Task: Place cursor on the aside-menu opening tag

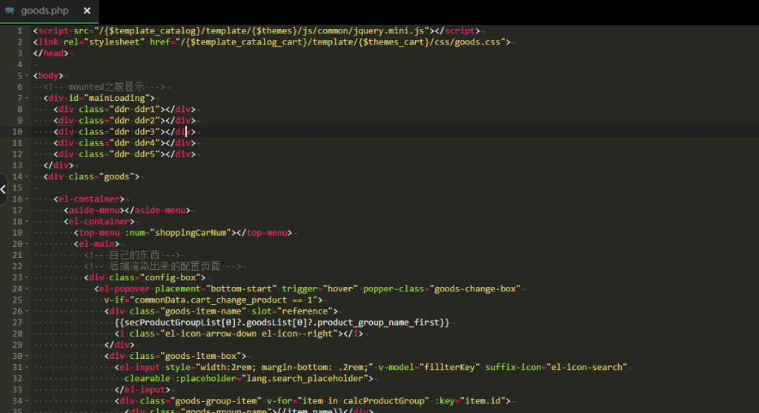Action: 91,210
